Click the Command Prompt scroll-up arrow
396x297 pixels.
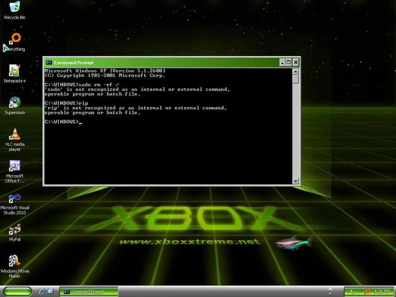(295, 72)
